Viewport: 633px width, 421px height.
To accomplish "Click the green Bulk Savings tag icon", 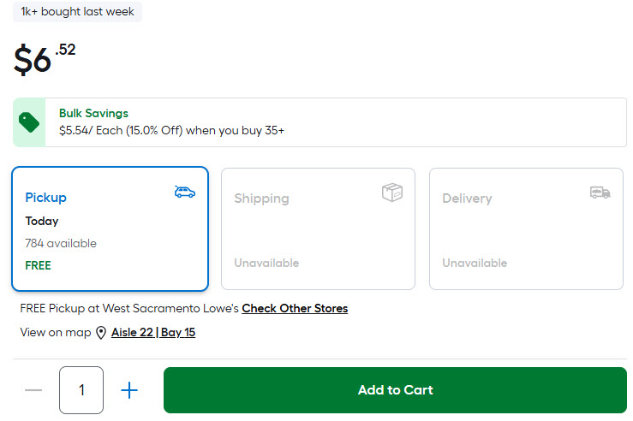I will (29, 122).
